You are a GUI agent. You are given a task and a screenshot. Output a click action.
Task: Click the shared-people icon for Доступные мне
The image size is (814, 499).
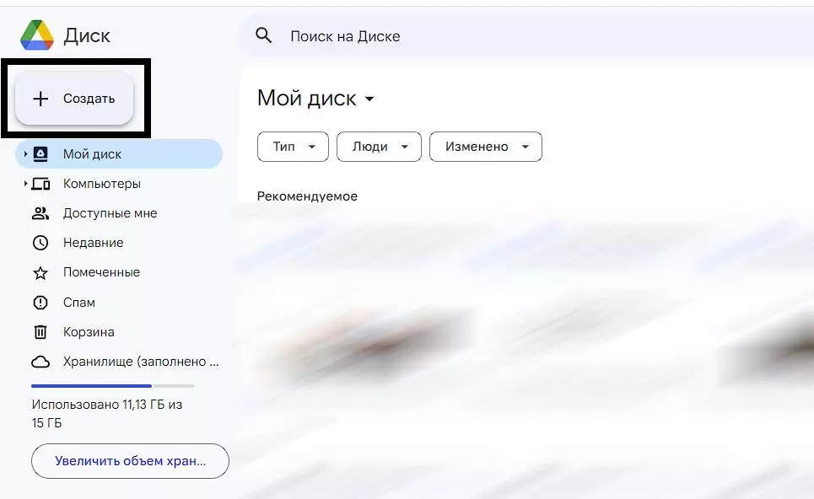(40, 212)
